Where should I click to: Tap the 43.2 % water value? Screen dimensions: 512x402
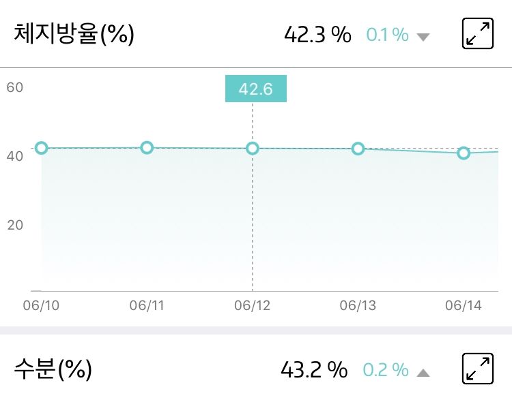point(314,370)
